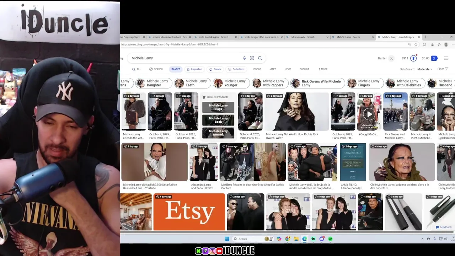The width and height of the screenshot is (455, 256).
Task: Select 'Michele Lamy Daughter' suggestion chip
Action: point(154,83)
